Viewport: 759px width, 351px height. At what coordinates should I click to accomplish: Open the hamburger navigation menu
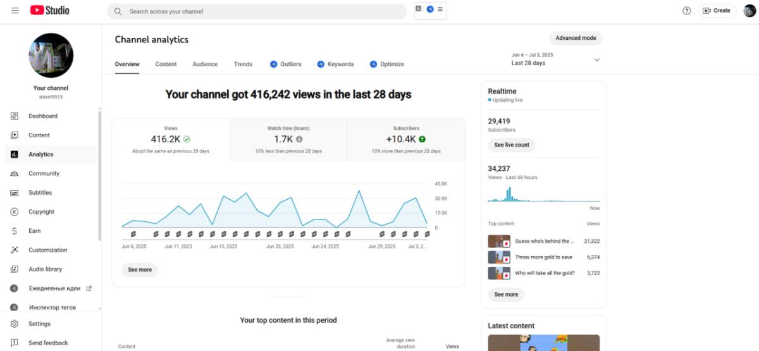(15, 11)
